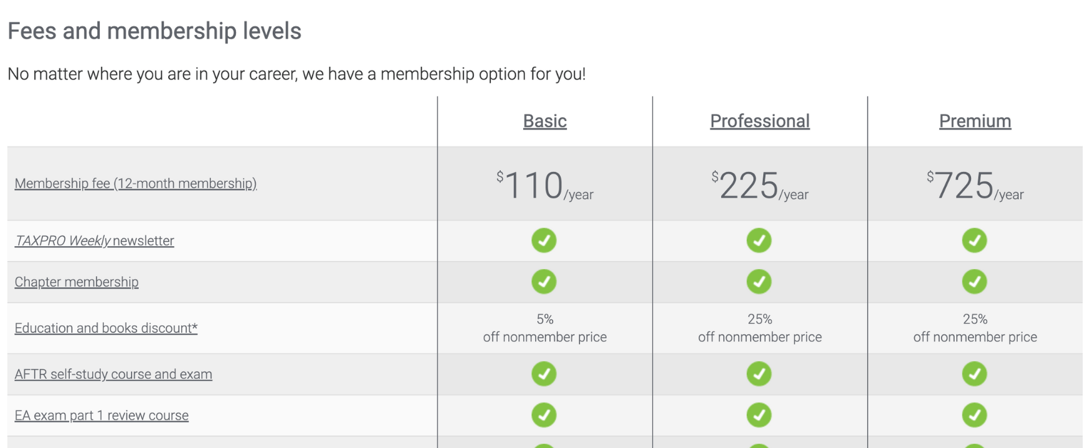The width and height of the screenshot is (1090, 448).
Task: Open the Professional membership column header link
Action: click(759, 120)
